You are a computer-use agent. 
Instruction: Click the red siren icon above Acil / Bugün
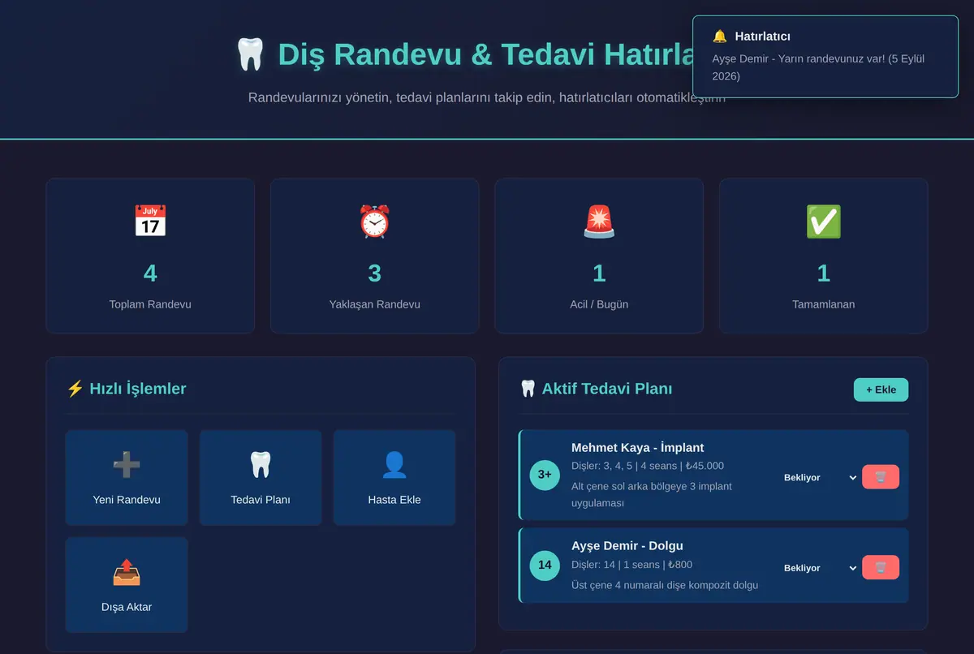(599, 221)
